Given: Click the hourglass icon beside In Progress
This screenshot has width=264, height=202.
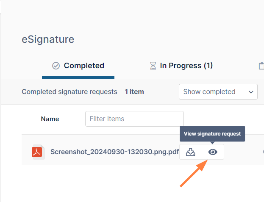Looking at the screenshot, I should pos(153,66).
